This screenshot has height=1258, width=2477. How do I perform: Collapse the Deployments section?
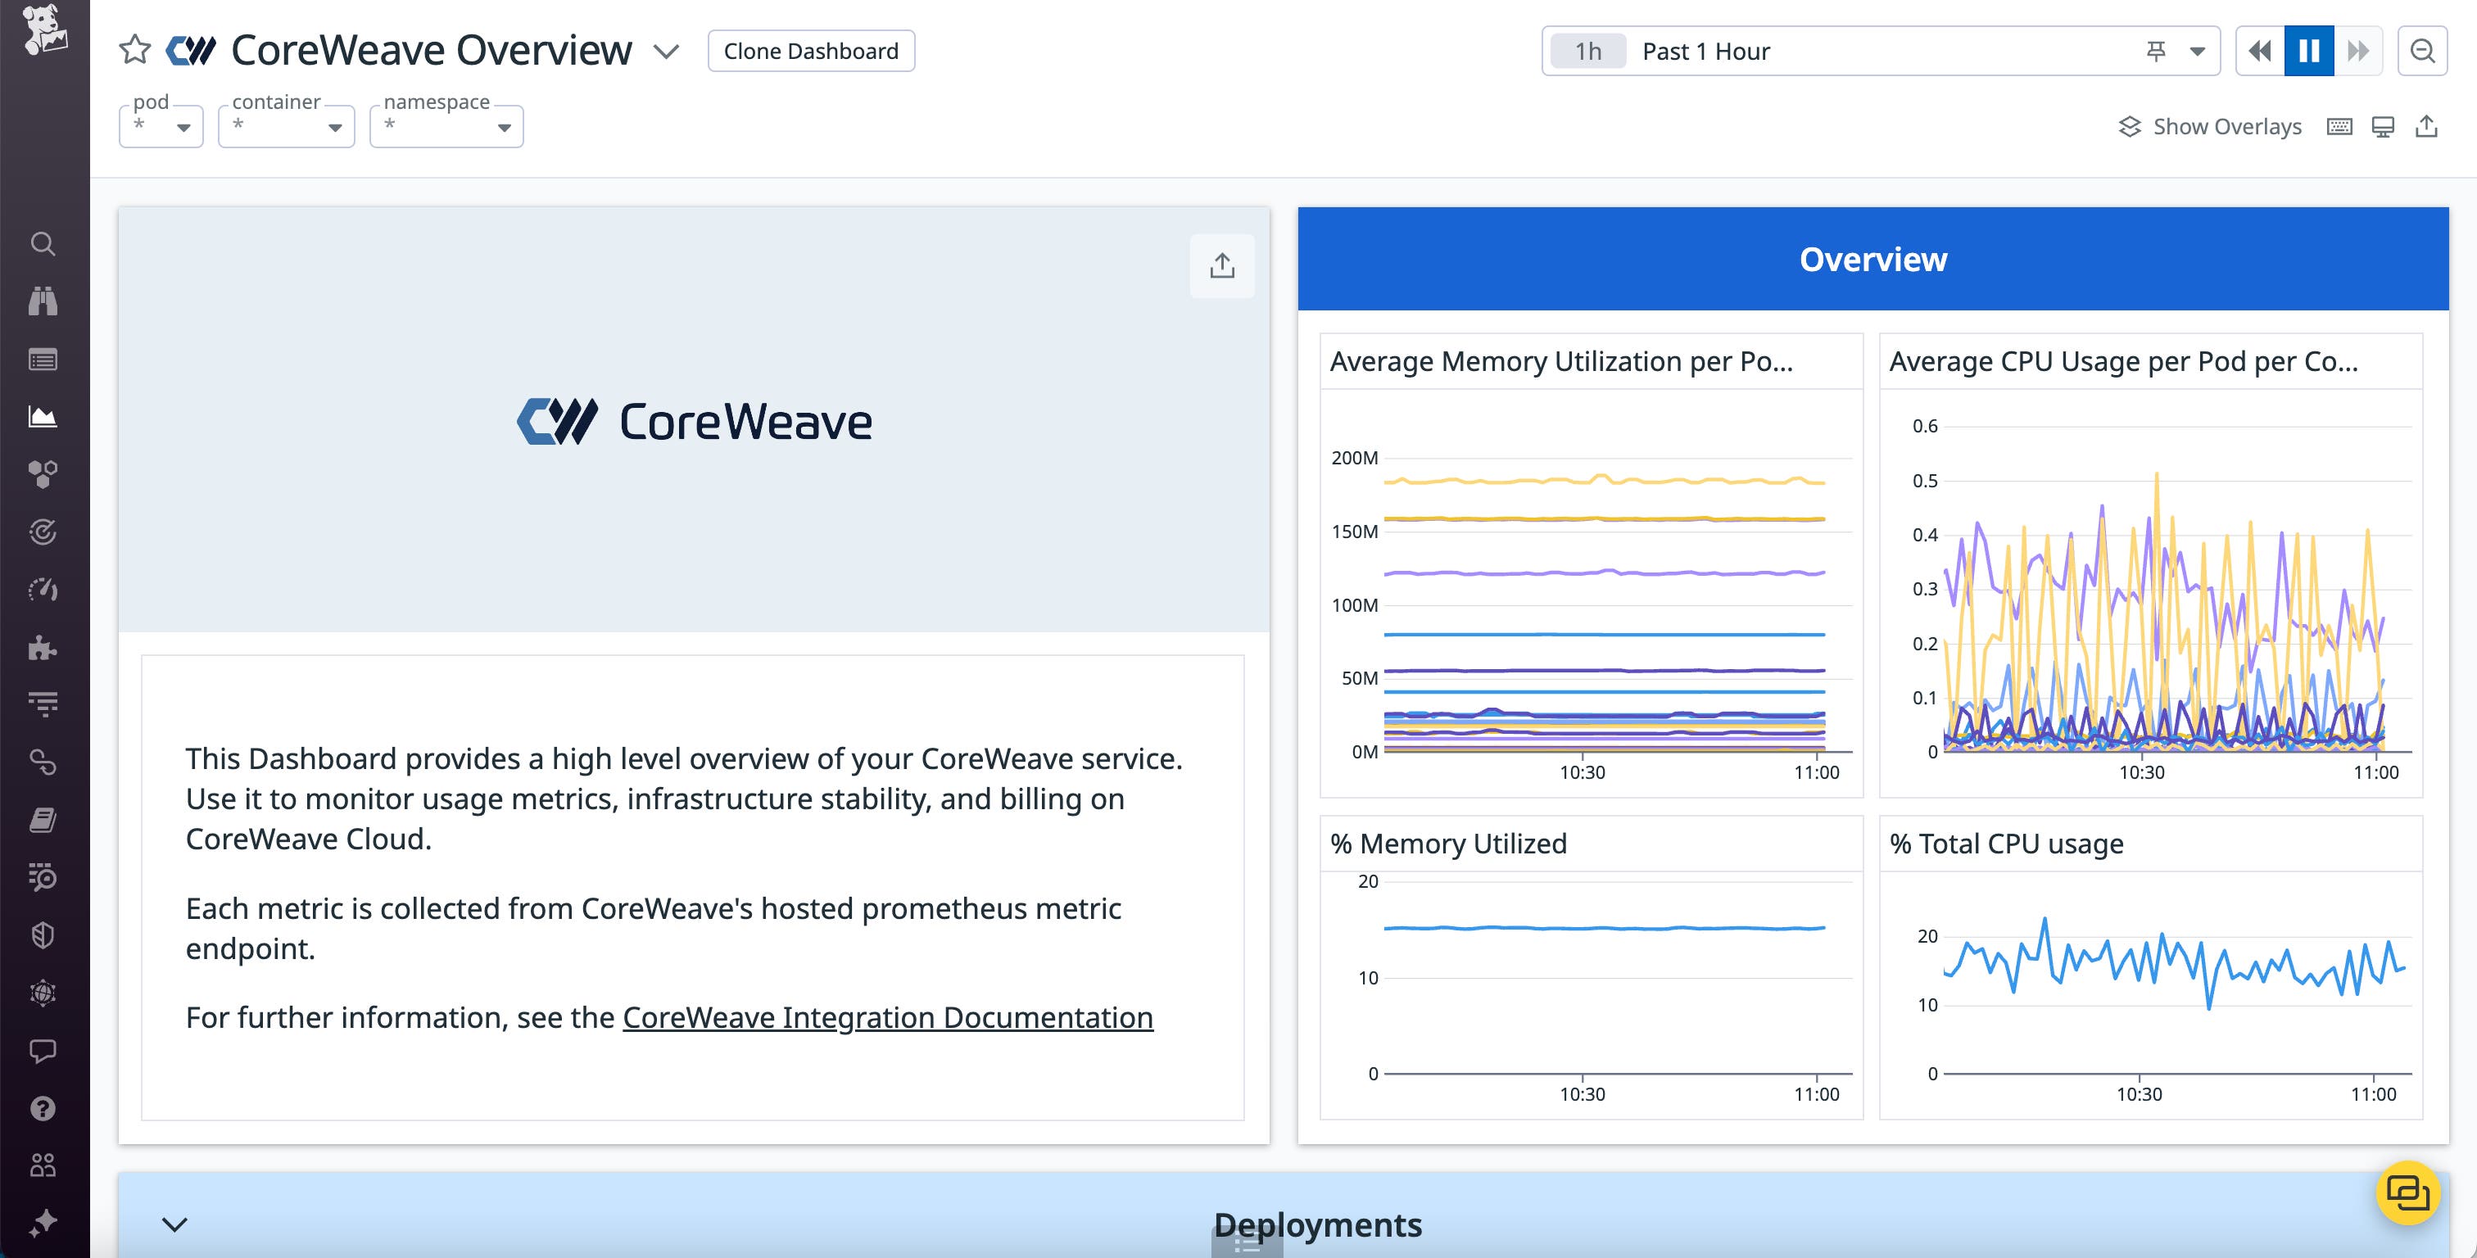click(174, 1224)
